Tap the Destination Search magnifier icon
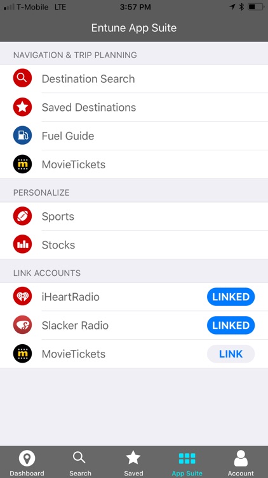 coord(22,78)
